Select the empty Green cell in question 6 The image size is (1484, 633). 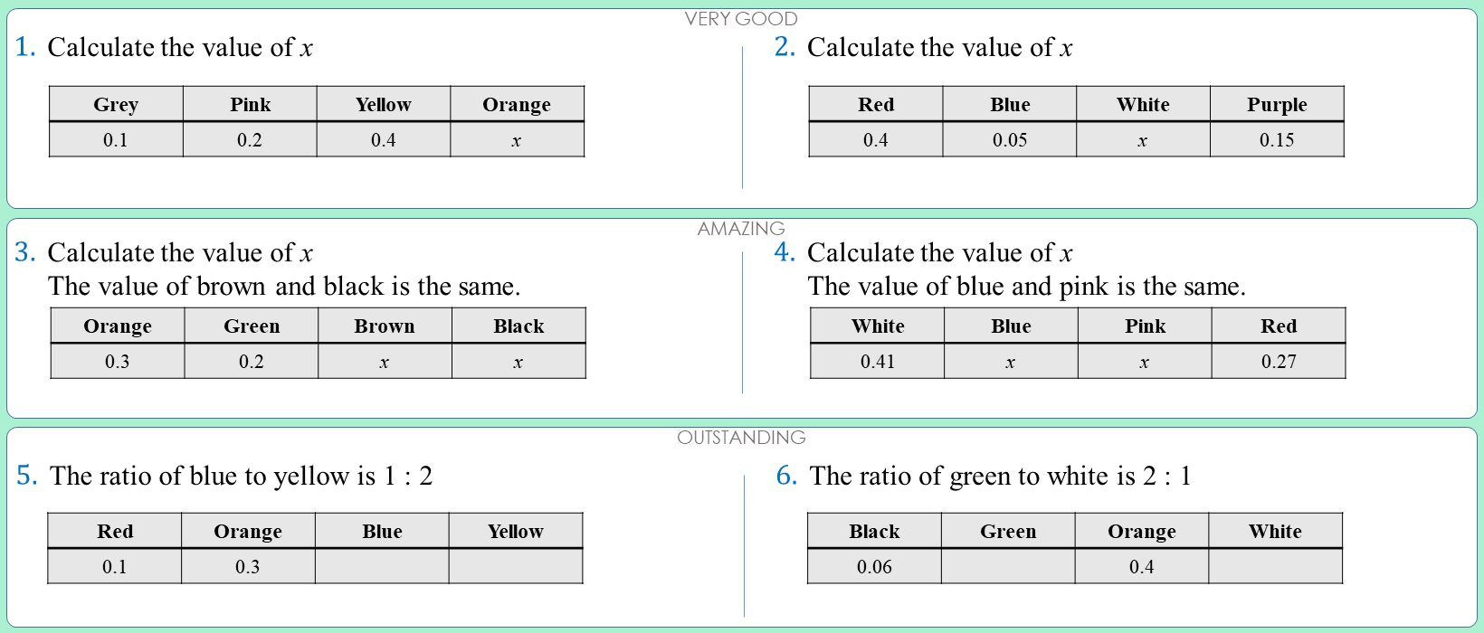coord(1008,567)
